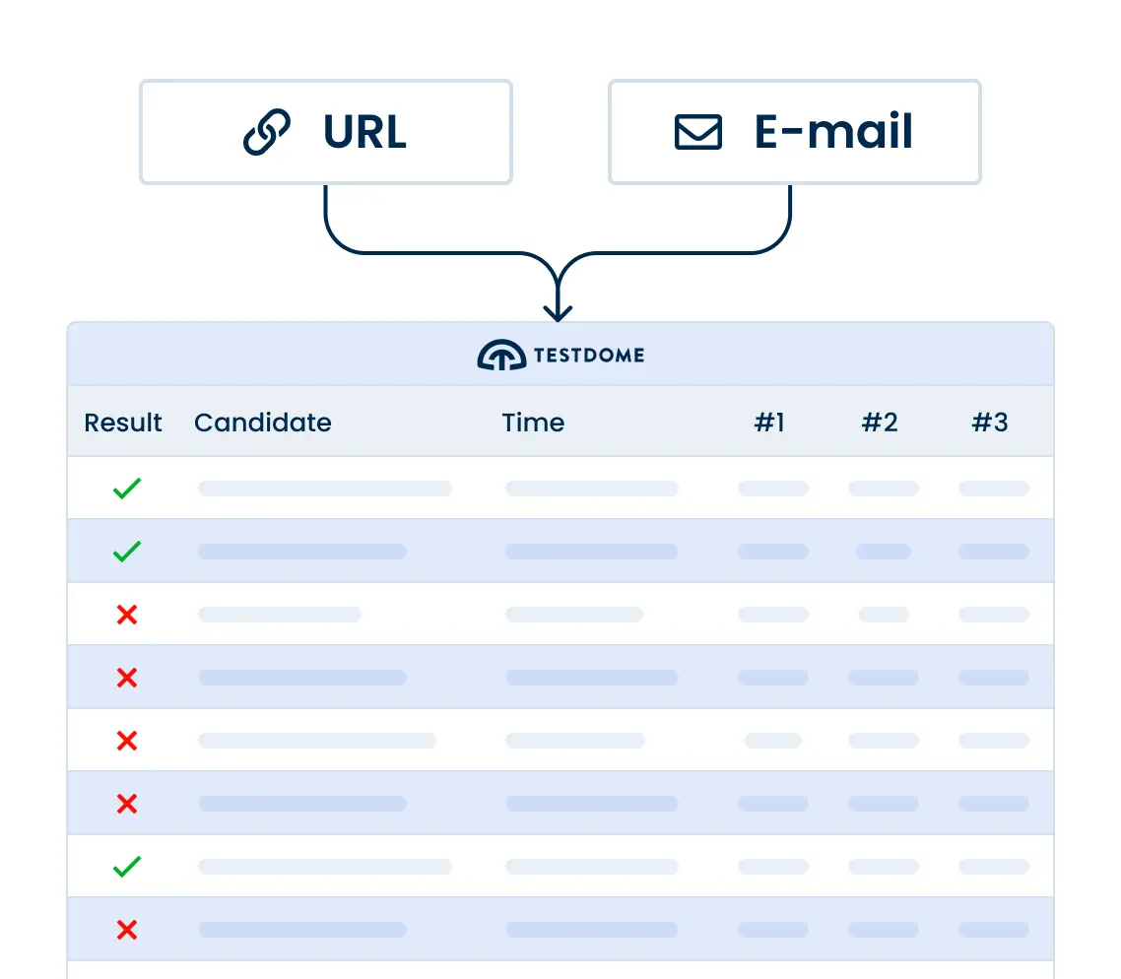This screenshot has width=1121, height=979.
Task: Click the green checkmark in first row
Action: pos(126,489)
